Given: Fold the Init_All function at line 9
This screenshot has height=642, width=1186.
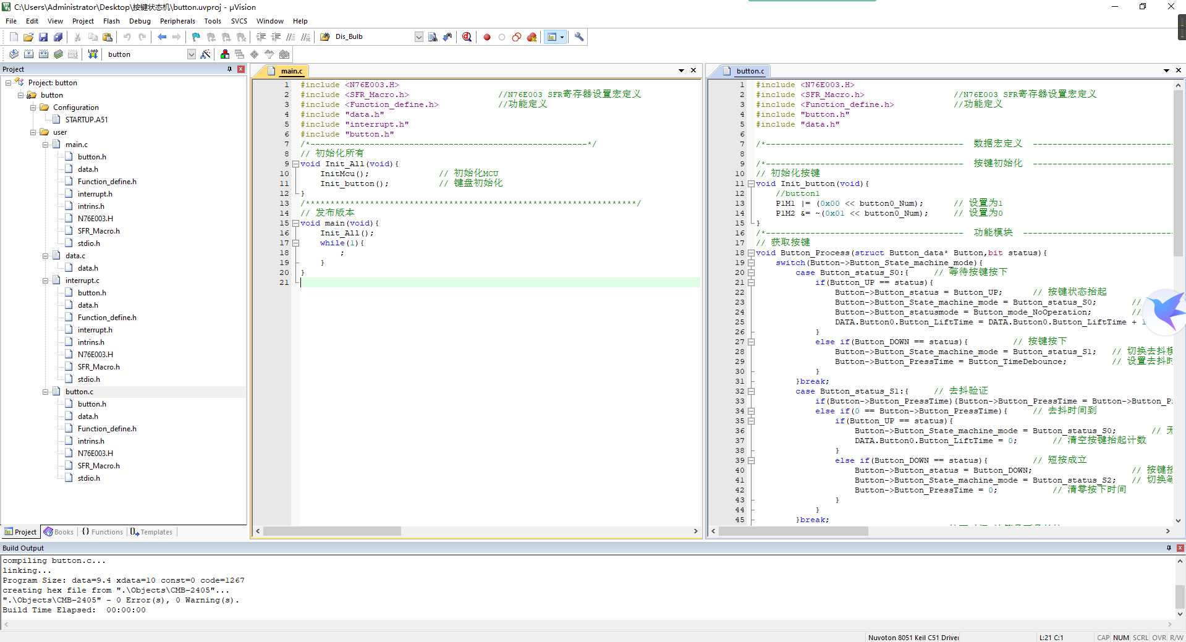Looking at the screenshot, I should 295,164.
